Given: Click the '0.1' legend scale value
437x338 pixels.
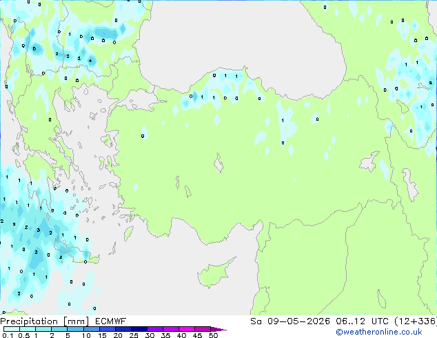Looking at the screenshot, I should click(x=8, y=335).
